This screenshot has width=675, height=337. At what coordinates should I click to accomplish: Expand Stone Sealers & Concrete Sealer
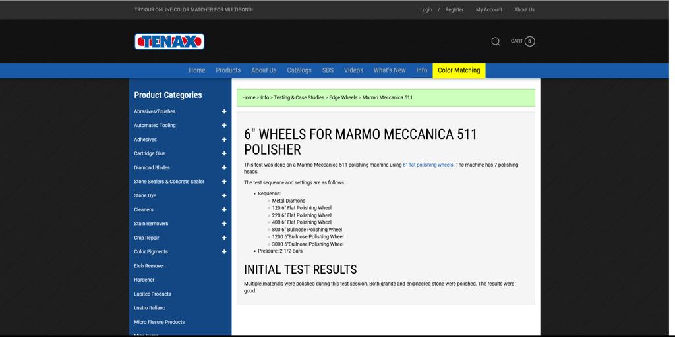pos(224,182)
